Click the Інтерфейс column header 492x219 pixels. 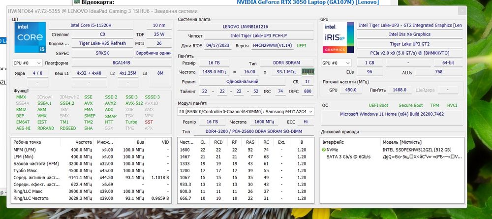point(351,142)
